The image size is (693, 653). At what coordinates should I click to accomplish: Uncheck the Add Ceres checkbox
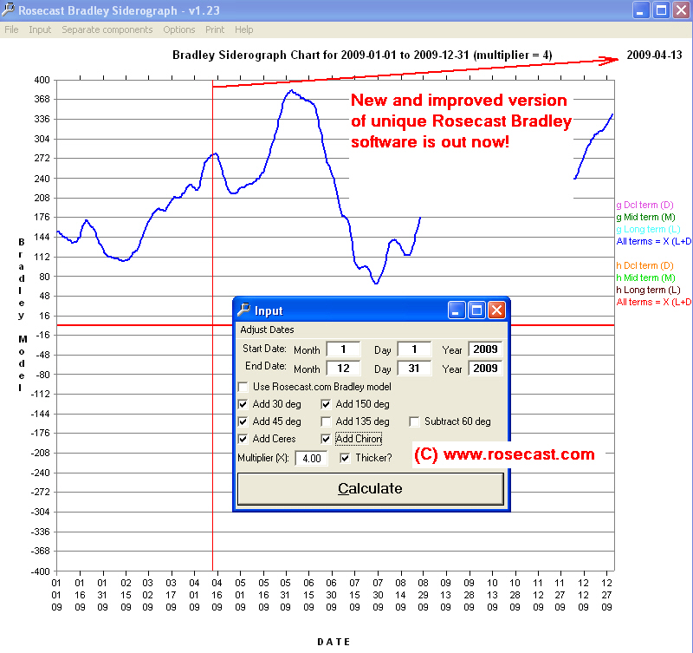pyautogui.click(x=243, y=439)
